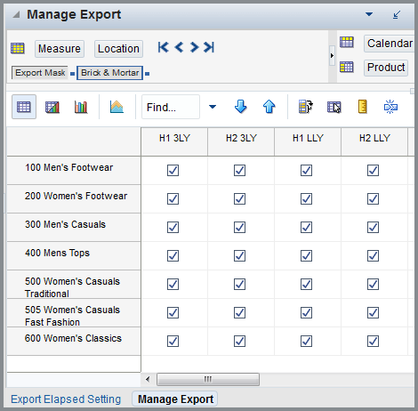Viewport: 418px width, 411px height.
Task: Click Find Next blue down arrow
Action: tap(240, 107)
